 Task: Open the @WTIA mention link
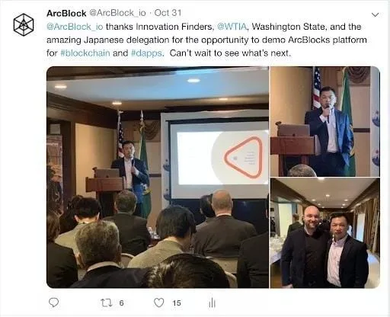[232, 27]
